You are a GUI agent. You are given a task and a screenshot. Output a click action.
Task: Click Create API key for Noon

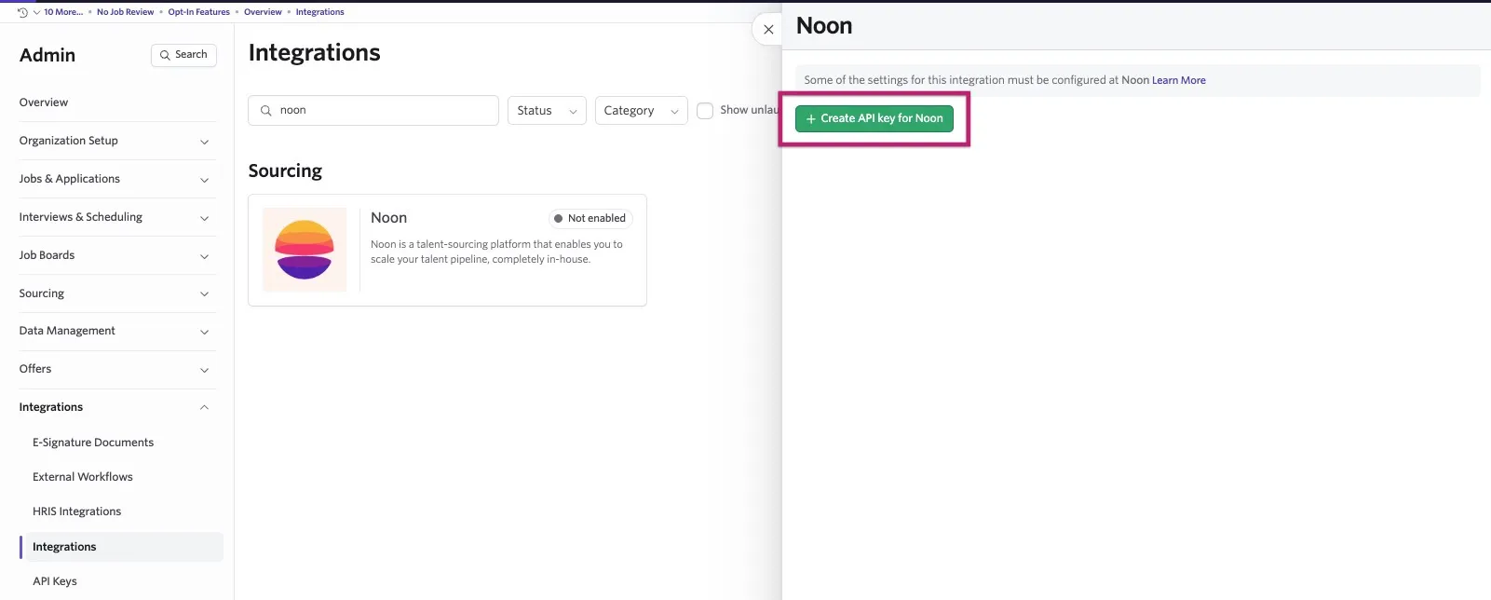[x=874, y=118]
